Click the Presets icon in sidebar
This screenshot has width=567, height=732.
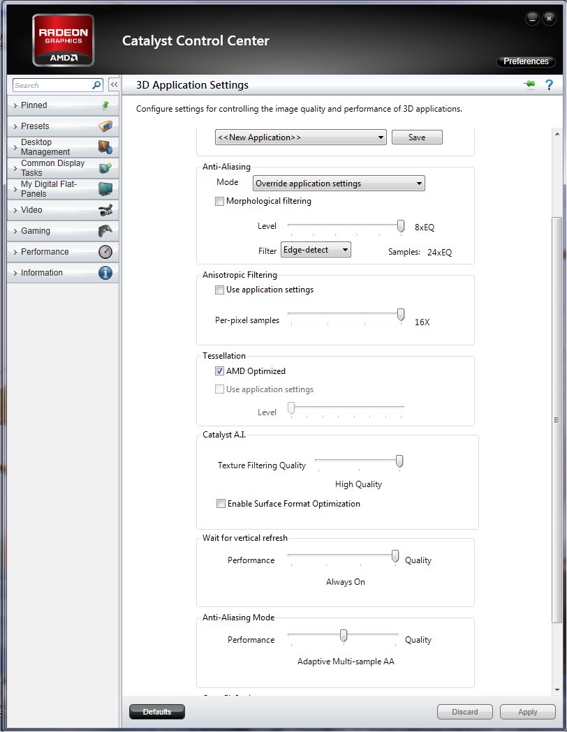105,126
